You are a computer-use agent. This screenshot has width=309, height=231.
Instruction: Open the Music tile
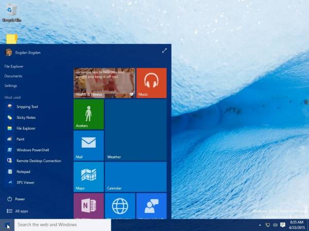tap(151, 83)
